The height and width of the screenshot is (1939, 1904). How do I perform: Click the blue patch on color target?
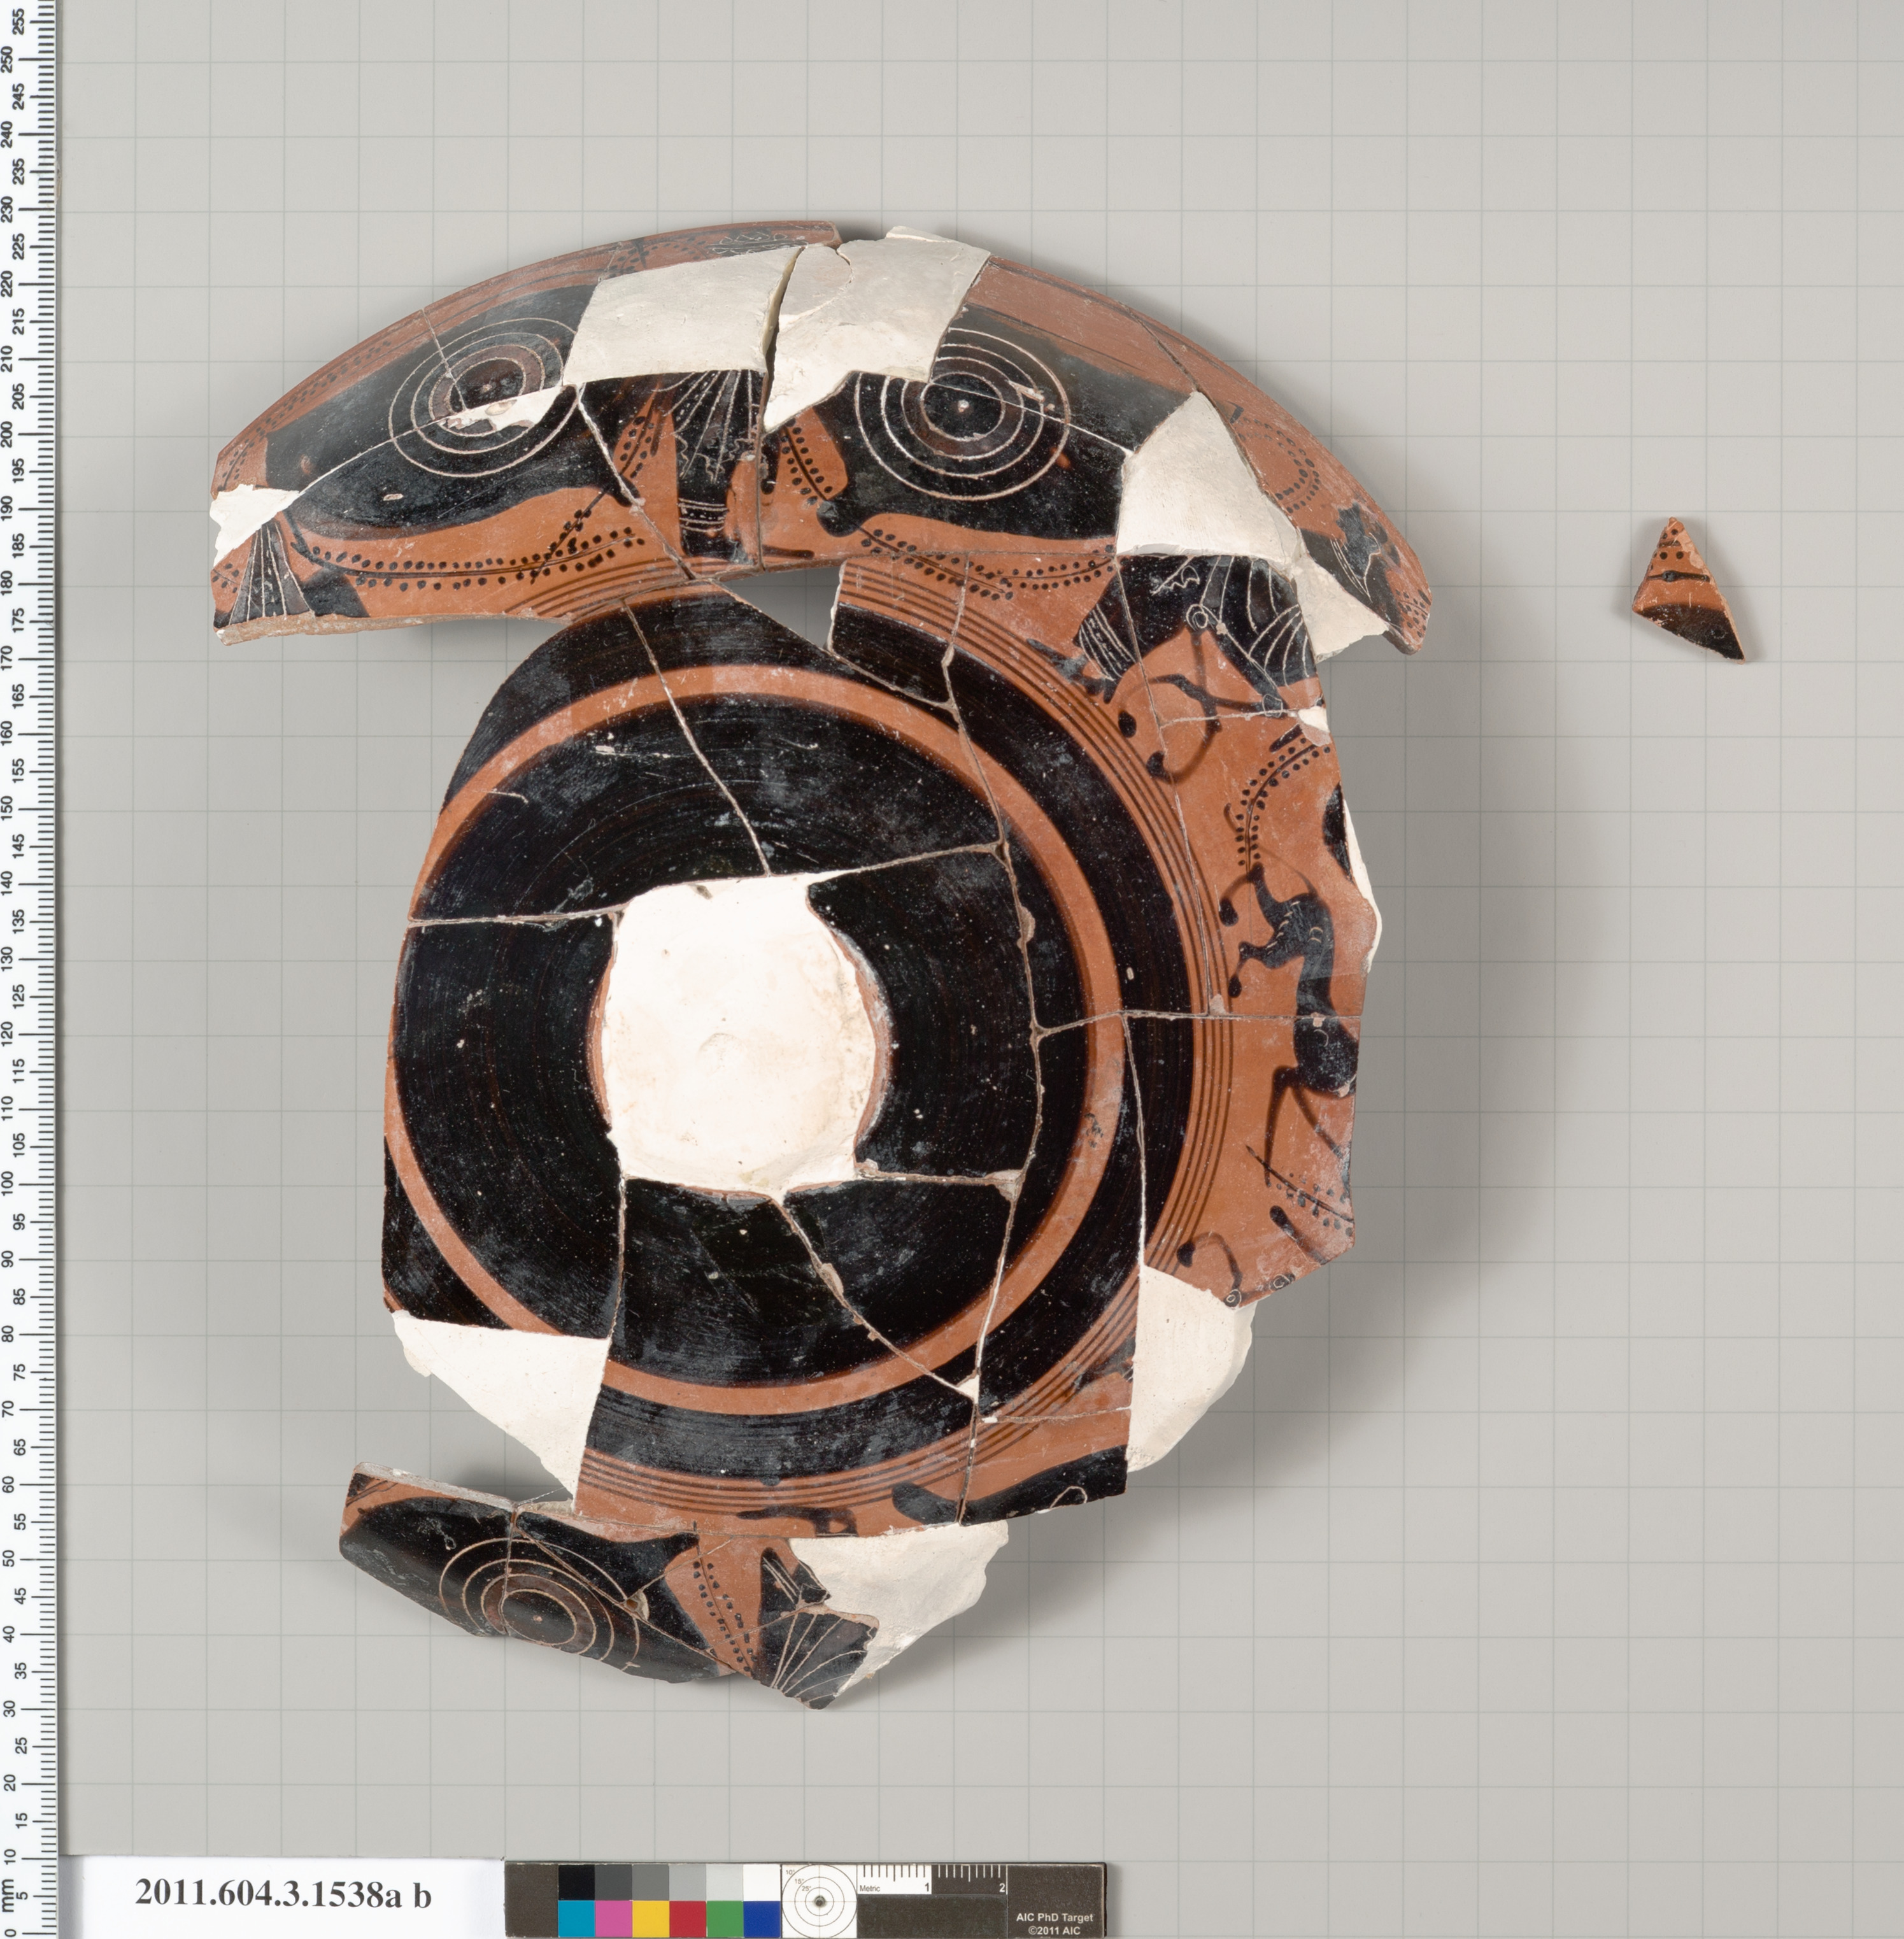[761, 1918]
